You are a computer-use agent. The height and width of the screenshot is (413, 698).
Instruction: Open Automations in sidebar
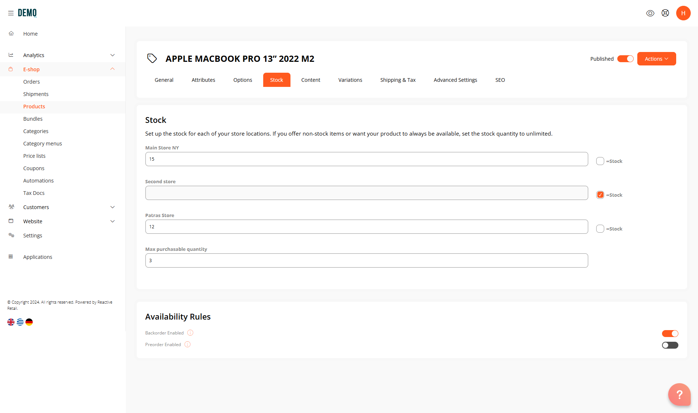pos(39,181)
